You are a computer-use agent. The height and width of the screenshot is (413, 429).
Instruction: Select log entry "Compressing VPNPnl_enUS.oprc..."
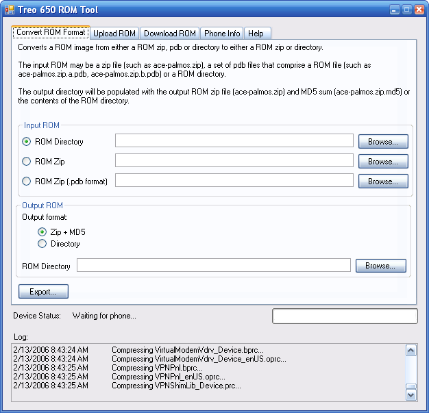[169, 377]
